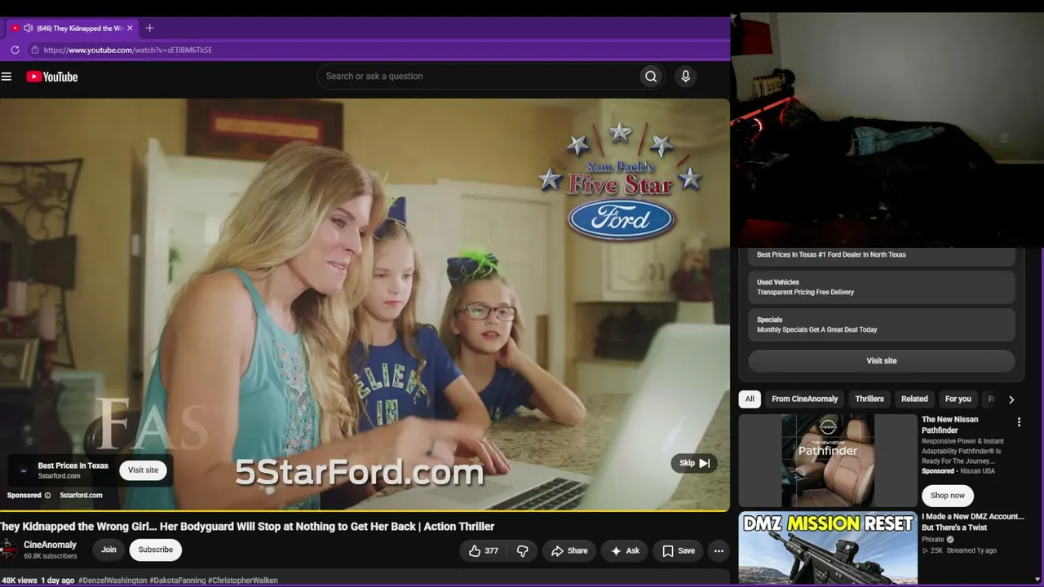
Task: Close the 'They Kidnapped the W...' browser tab
Action: [130, 29]
